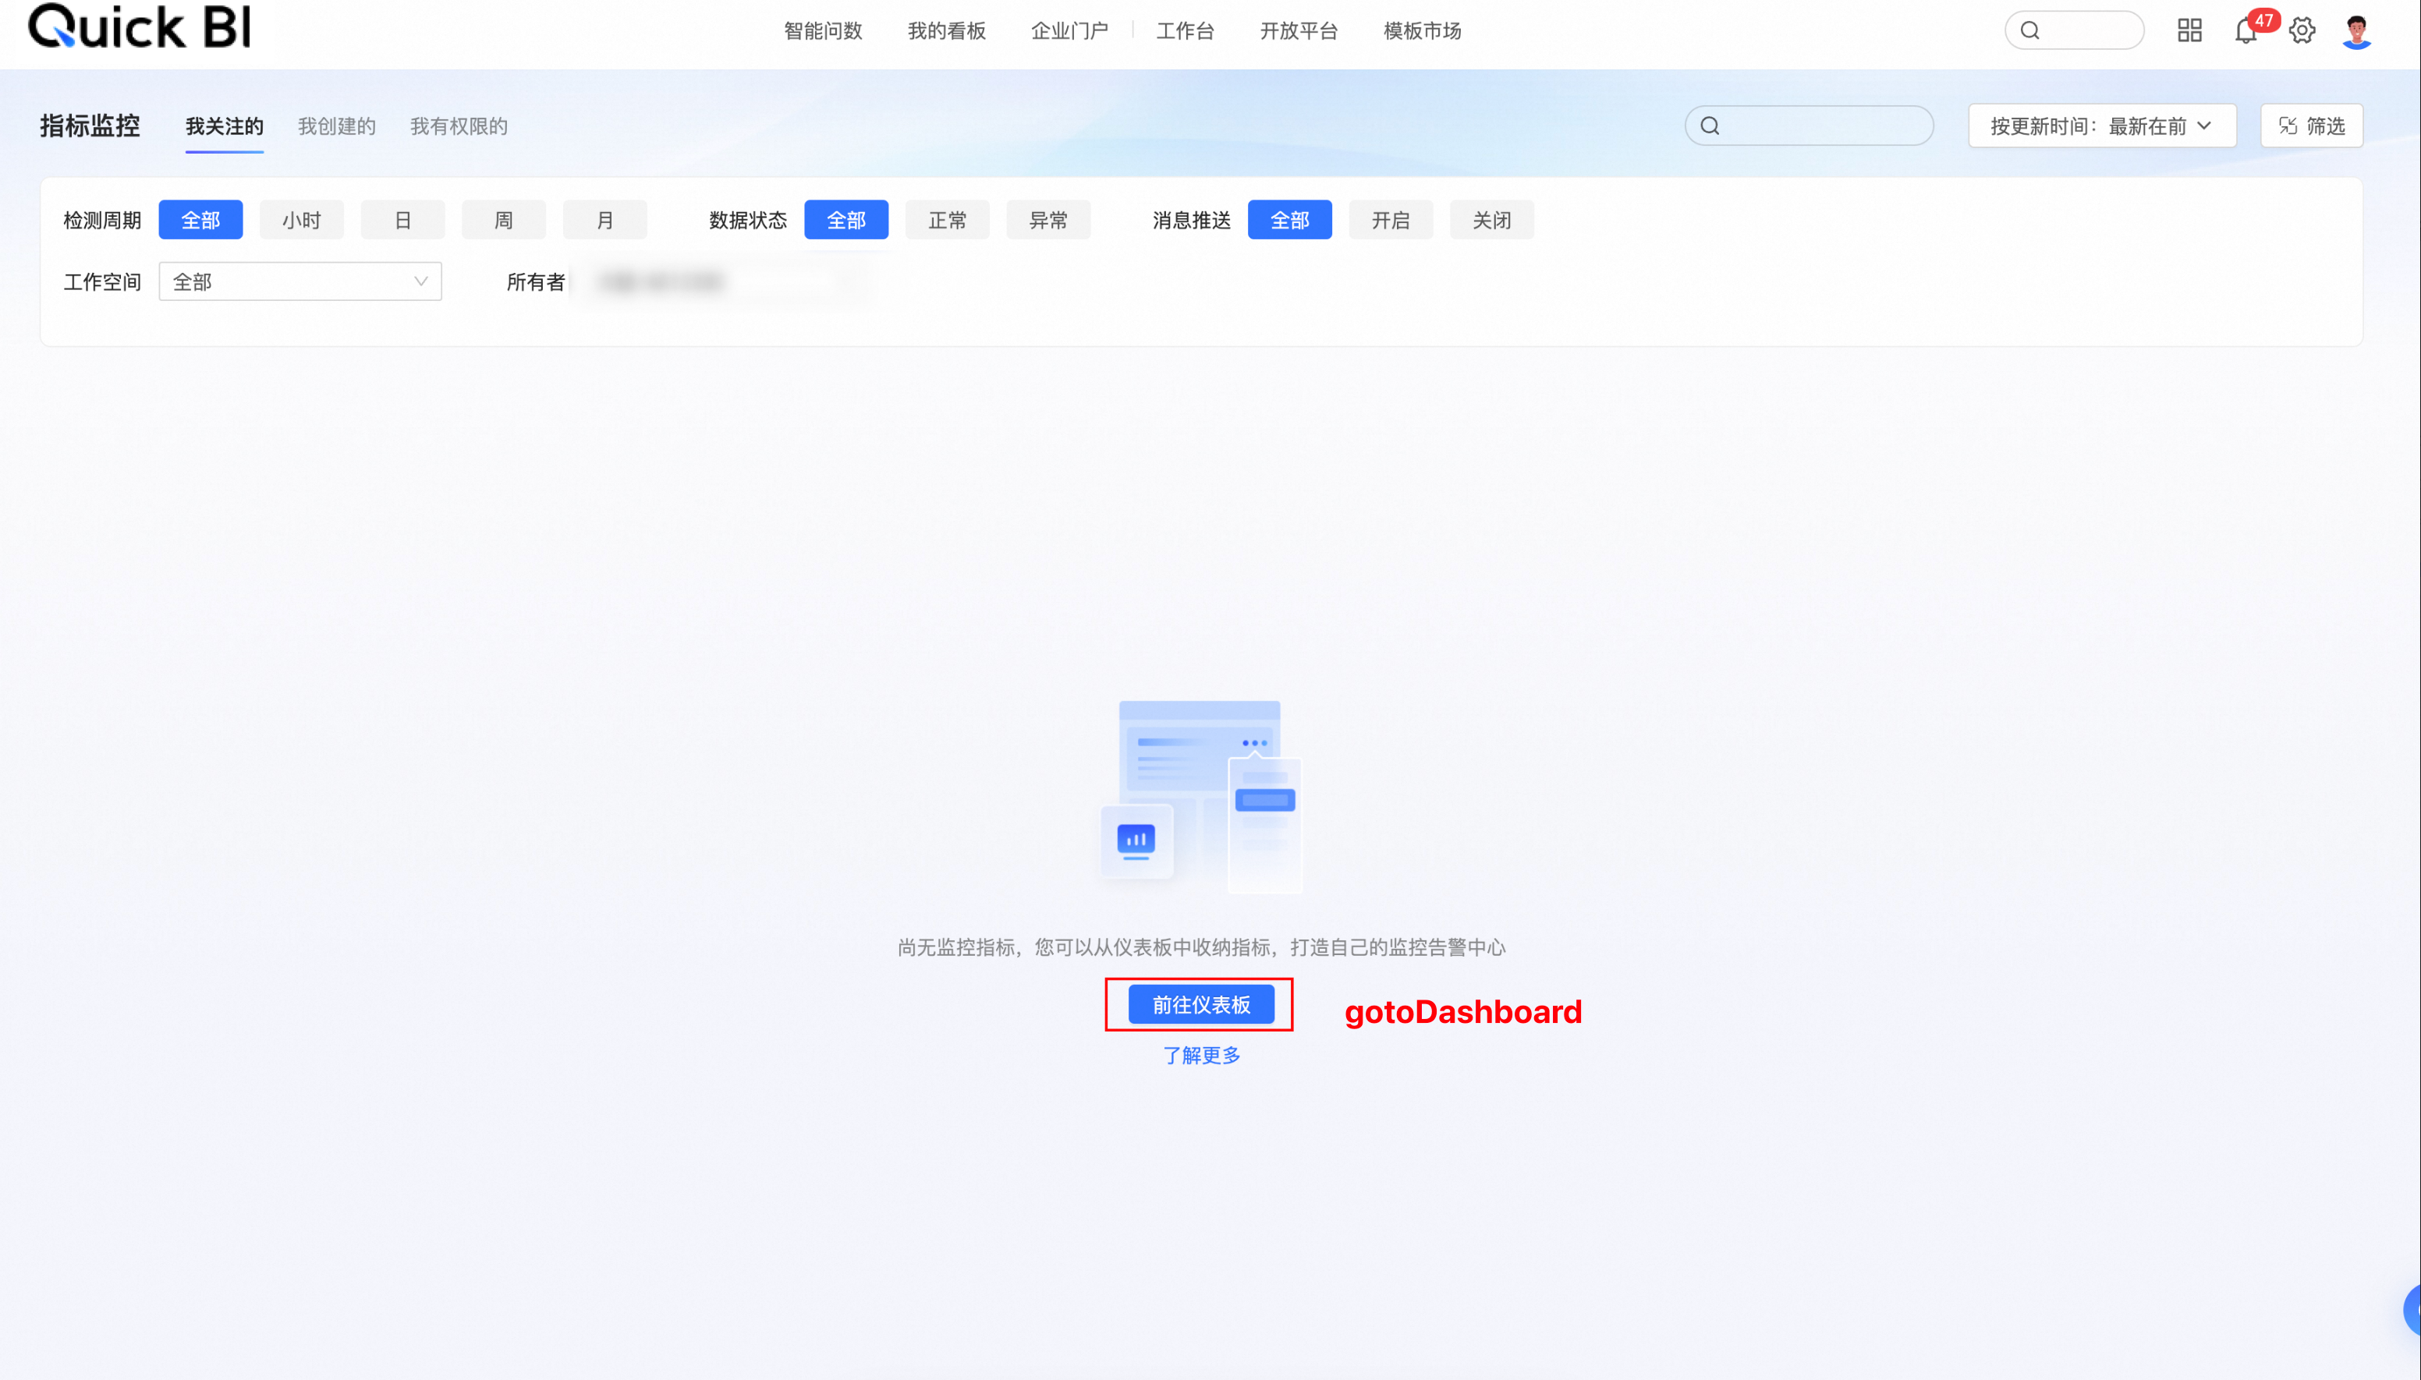Filter data status by 正常
This screenshot has height=1380, width=2421.
pos(947,220)
